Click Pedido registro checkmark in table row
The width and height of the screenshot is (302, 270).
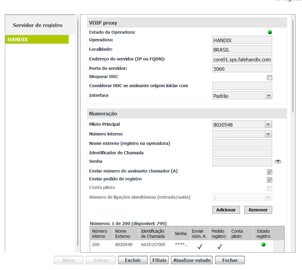220,247
